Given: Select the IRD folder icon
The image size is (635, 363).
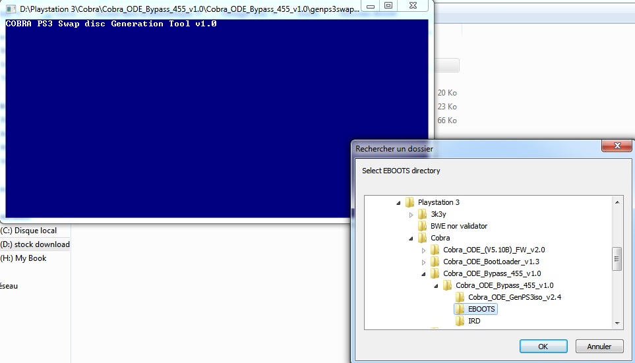Looking at the screenshot, I should 460,321.
